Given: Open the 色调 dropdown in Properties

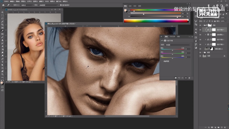Looking at the screenshot, I should pos(178,45).
